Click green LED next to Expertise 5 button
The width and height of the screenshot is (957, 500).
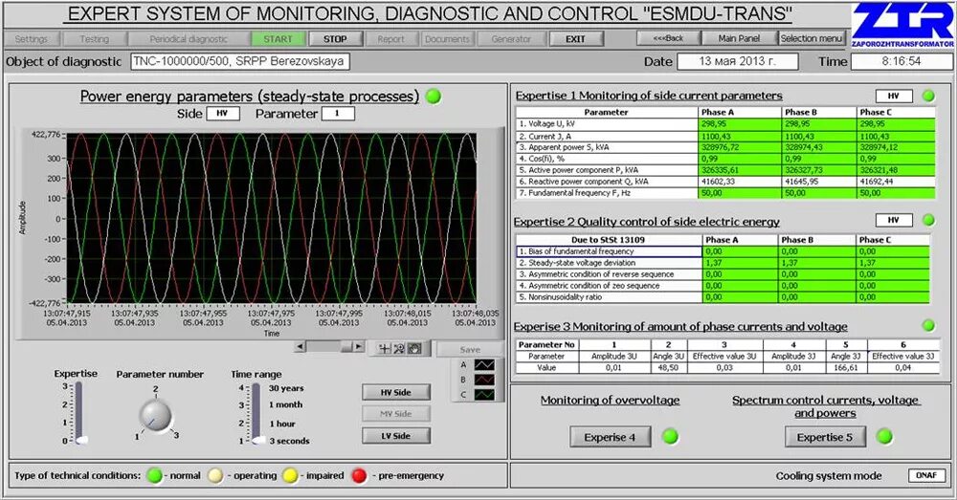(884, 437)
